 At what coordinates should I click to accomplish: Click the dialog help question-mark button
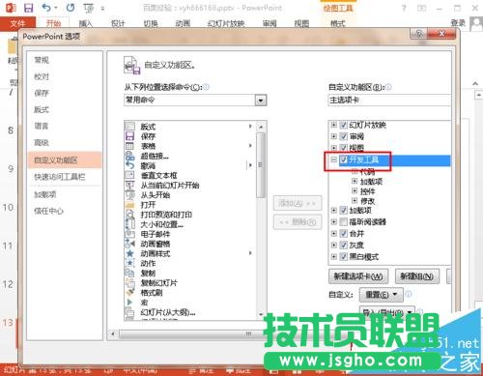[x=418, y=34]
